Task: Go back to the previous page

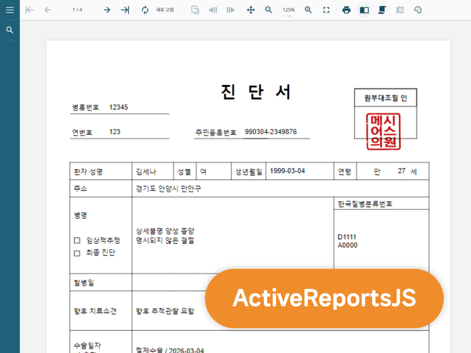Action: (47, 10)
